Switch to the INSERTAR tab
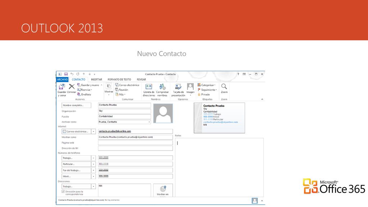The width and height of the screenshot is (368, 207). pyautogui.click(x=96, y=79)
